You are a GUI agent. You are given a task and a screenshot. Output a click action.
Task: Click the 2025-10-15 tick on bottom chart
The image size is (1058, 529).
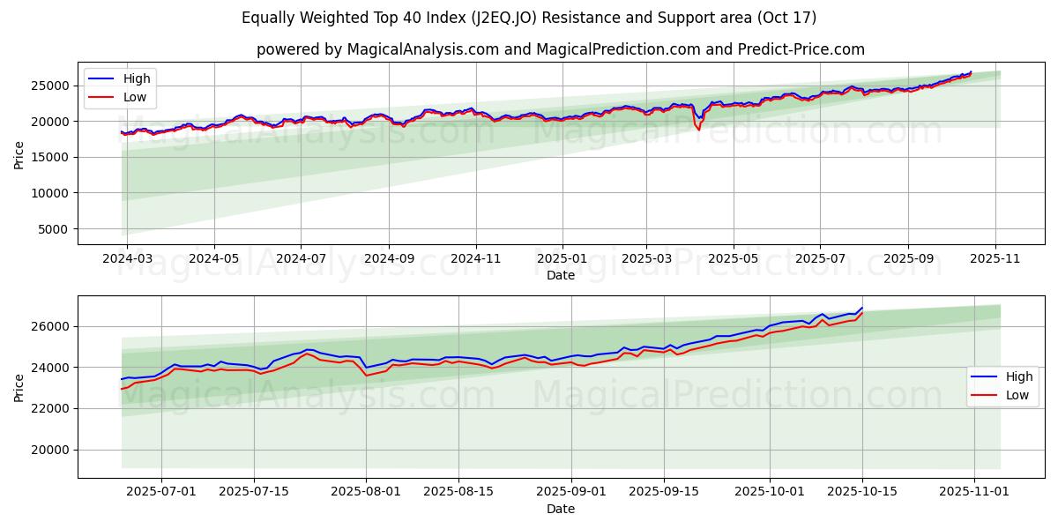(x=862, y=493)
